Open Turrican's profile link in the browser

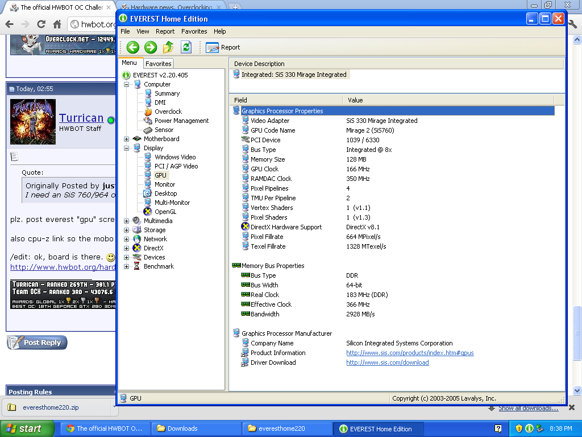(x=81, y=118)
